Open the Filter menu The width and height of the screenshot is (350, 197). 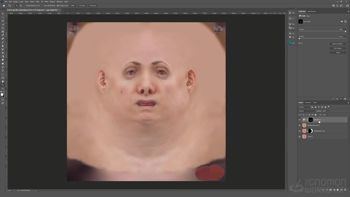coord(37,1)
